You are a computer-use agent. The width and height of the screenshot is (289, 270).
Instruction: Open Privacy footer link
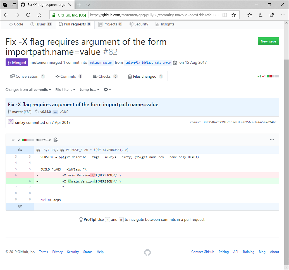[57, 252]
